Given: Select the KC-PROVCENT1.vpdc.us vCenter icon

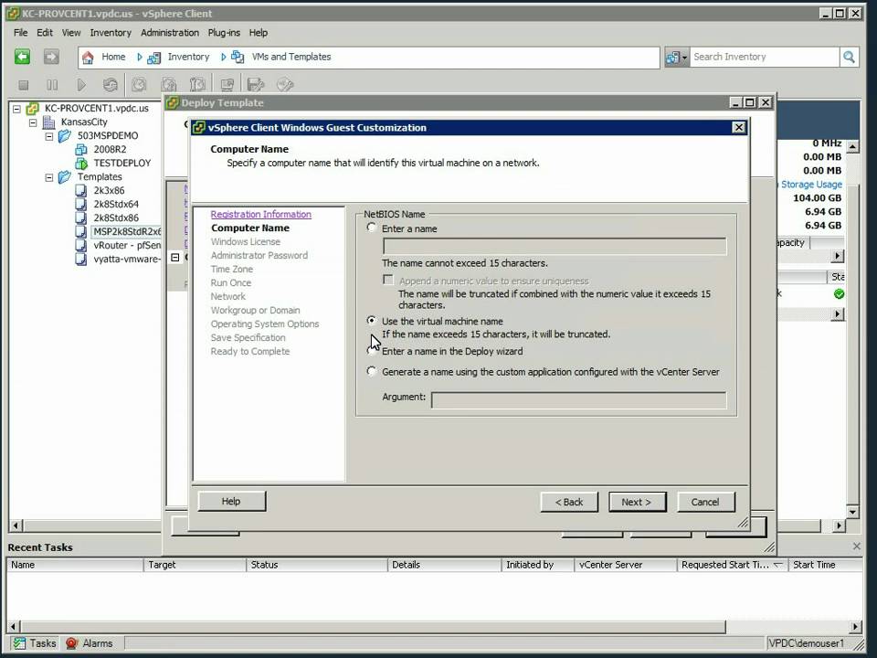Looking at the screenshot, I should click(33, 108).
